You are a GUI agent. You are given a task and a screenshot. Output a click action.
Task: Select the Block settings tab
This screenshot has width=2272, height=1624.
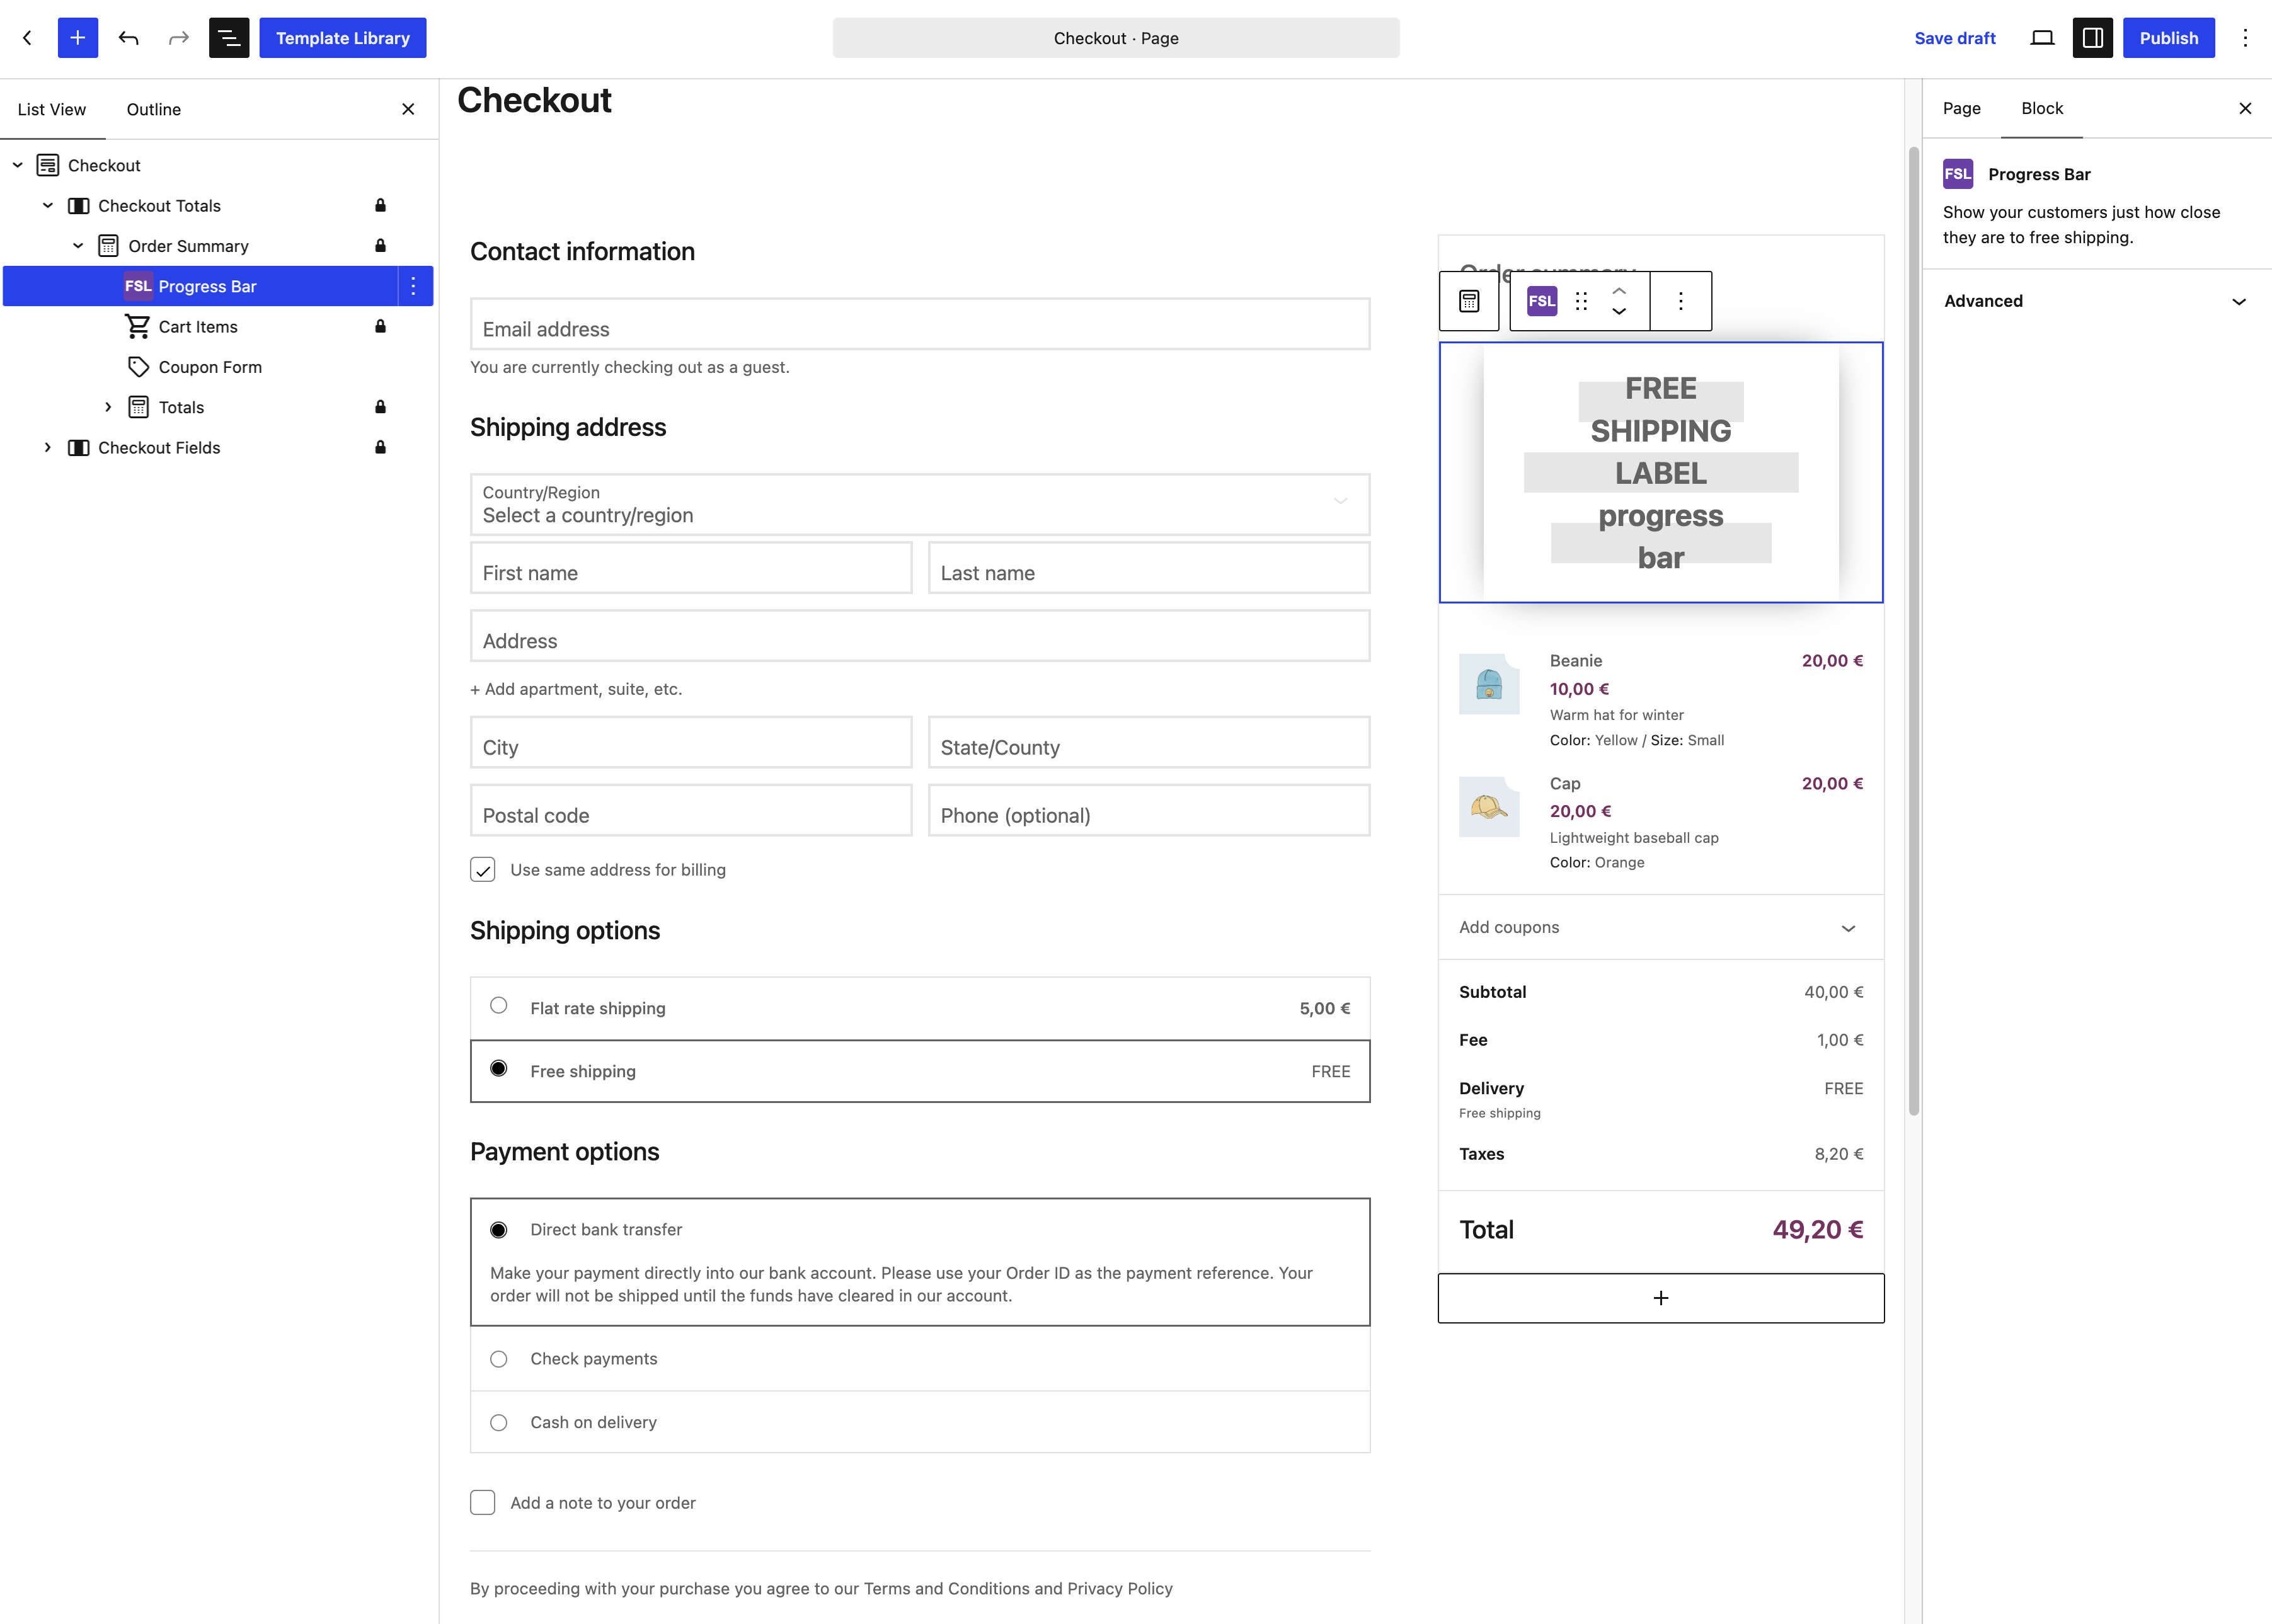[2042, 108]
